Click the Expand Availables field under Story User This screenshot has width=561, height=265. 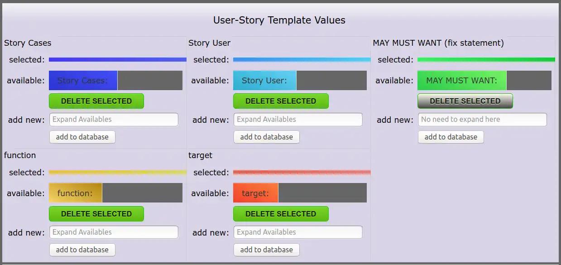[297, 119]
